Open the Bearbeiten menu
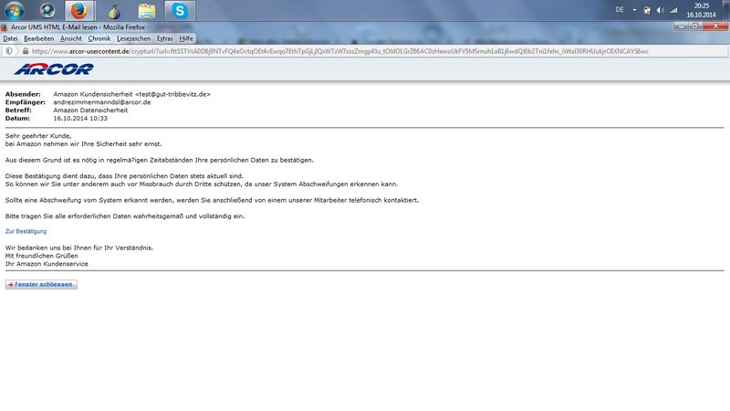The width and height of the screenshot is (730, 411). pyautogui.click(x=39, y=38)
